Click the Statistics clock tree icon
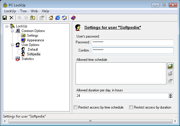180x126 pixels. pyautogui.click(x=17, y=59)
